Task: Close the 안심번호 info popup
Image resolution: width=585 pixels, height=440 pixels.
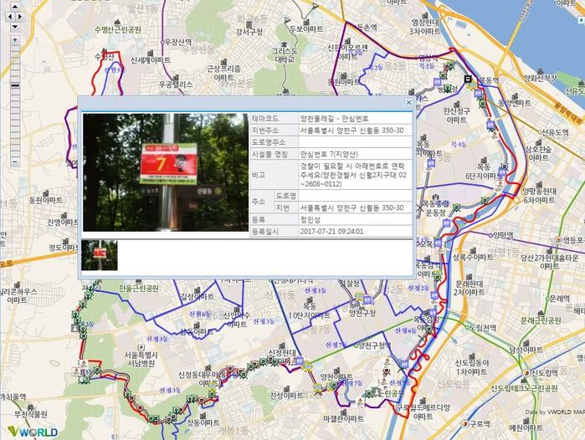Action: (408, 102)
